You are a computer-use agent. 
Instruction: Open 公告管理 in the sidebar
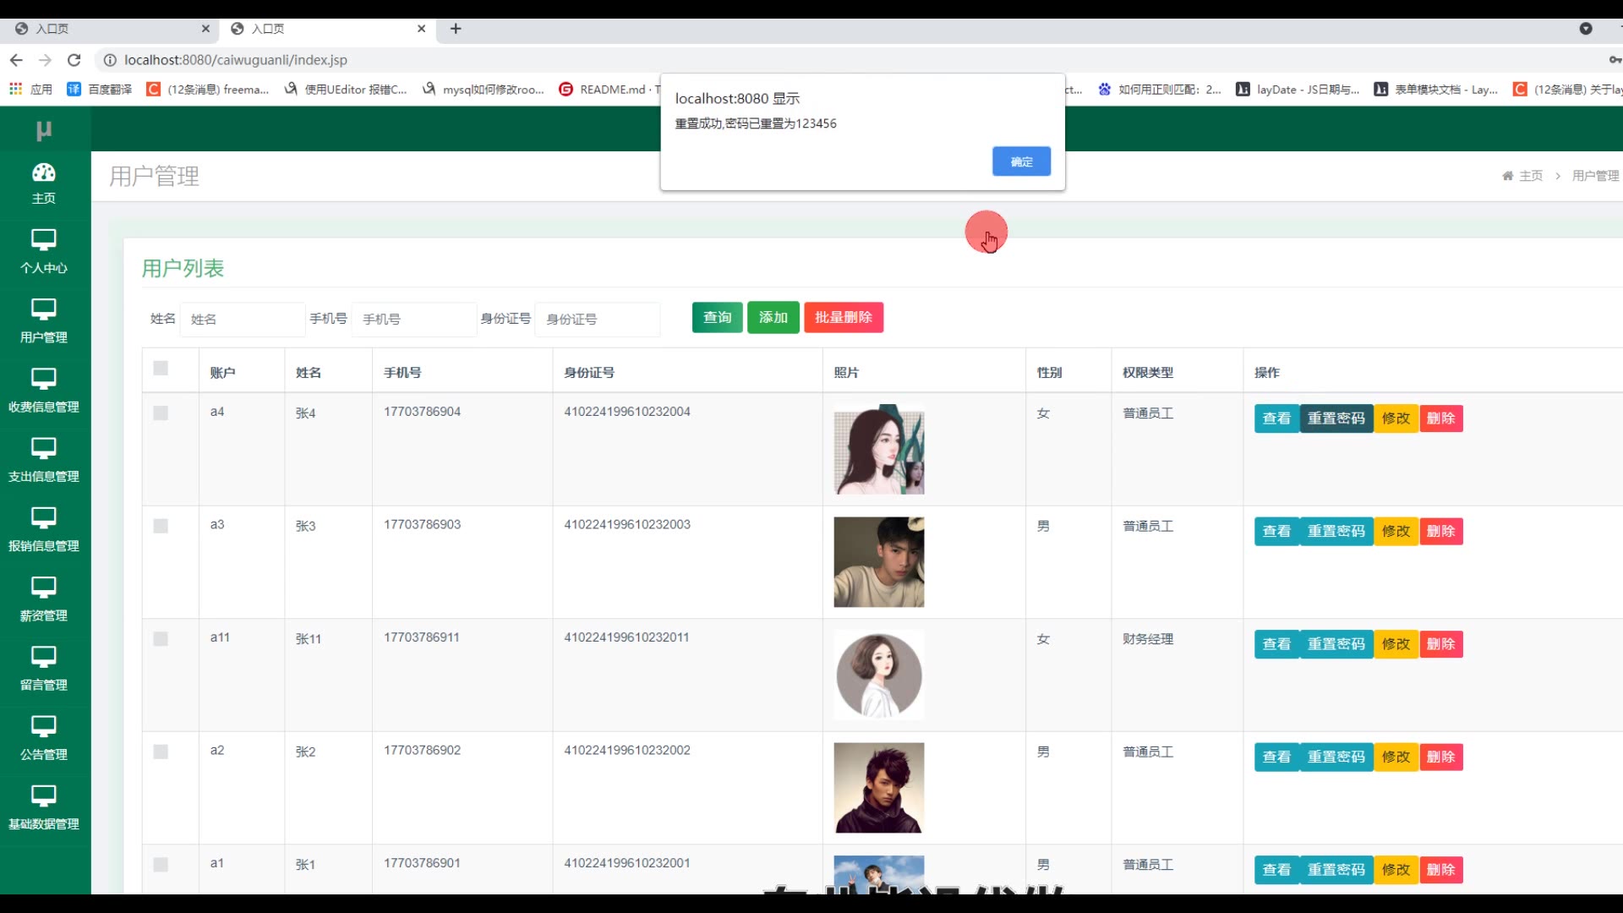[x=44, y=738]
